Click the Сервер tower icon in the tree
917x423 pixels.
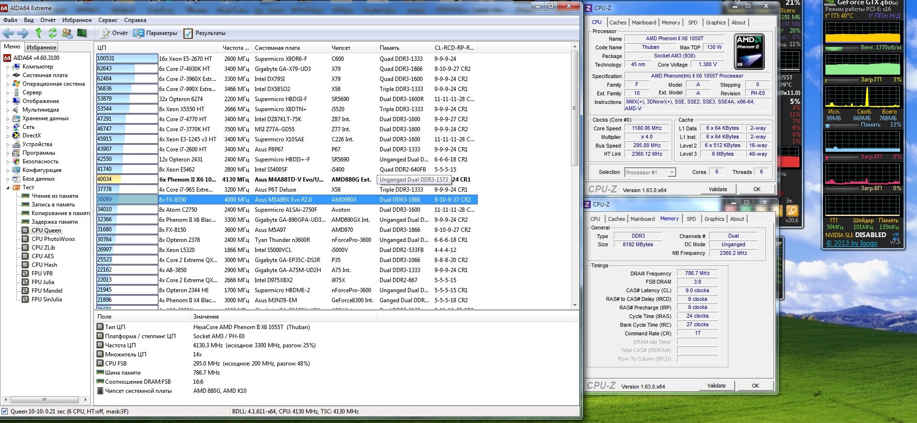[x=16, y=92]
